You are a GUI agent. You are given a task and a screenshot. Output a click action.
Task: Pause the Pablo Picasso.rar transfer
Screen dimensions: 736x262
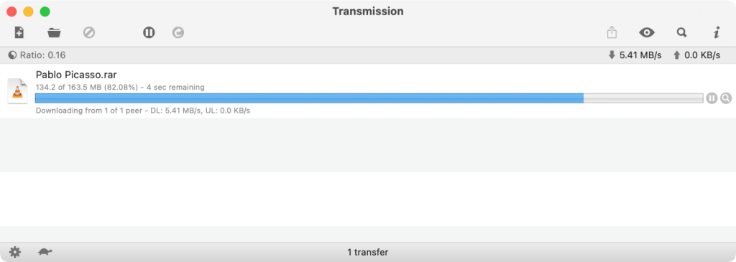tap(712, 98)
